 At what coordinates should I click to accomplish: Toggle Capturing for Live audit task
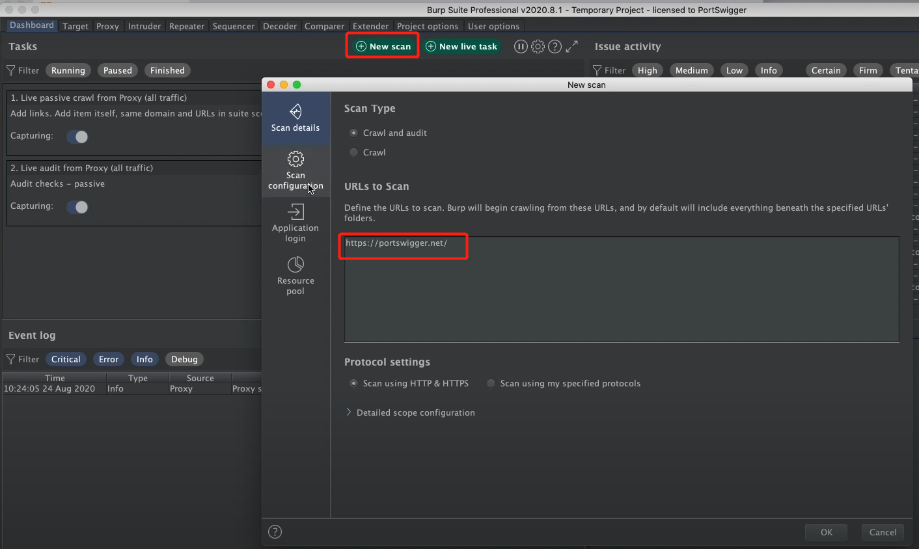point(77,207)
